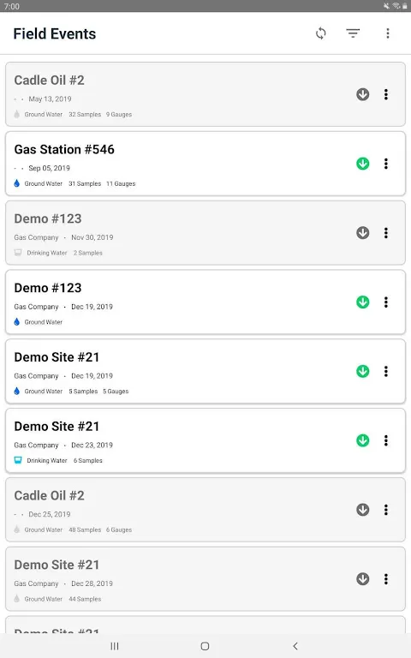Tap download icon for Demo Site #21 Dec 23
The width and height of the screenshot is (411, 658).
coord(363,440)
